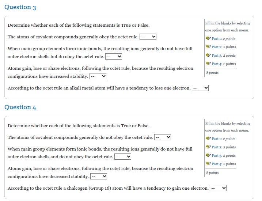Open dropdown after 'but do obey the octet rule'
This screenshot has width=262, height=201.
coord(114,57)
